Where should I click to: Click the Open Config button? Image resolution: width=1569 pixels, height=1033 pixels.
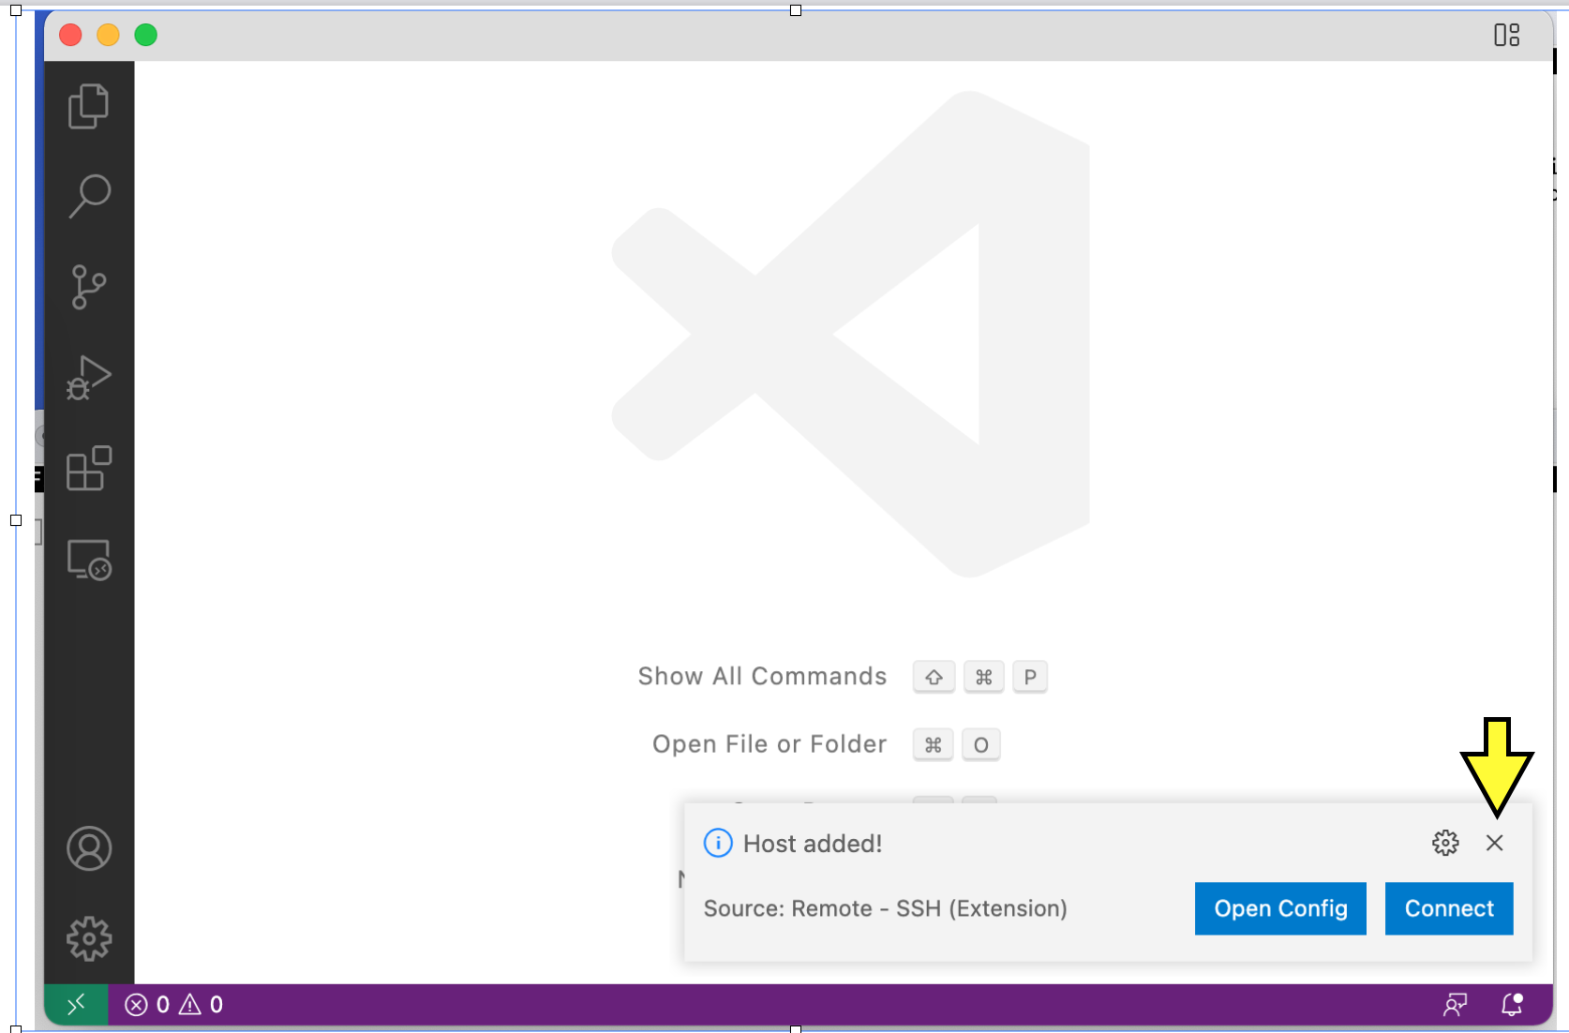tap(1279, 908)
